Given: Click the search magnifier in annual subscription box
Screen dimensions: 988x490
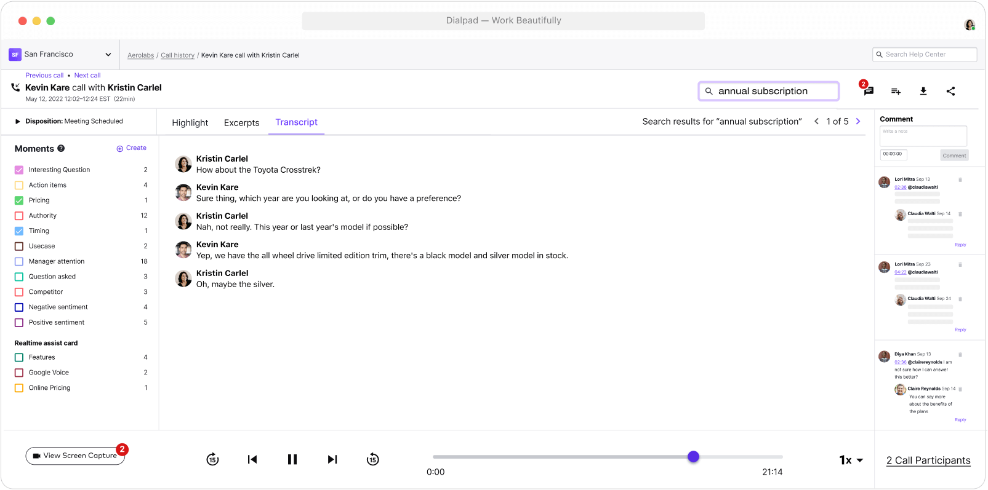Looking at the screenshot, I should click(x=709, y=91).
